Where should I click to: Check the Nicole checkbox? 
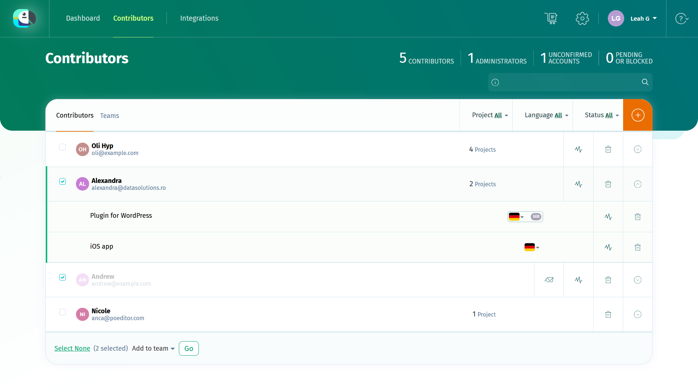[63, 312]
